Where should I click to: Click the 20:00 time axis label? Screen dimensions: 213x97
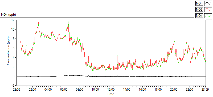pyautogui.click(x=174, y=90)
